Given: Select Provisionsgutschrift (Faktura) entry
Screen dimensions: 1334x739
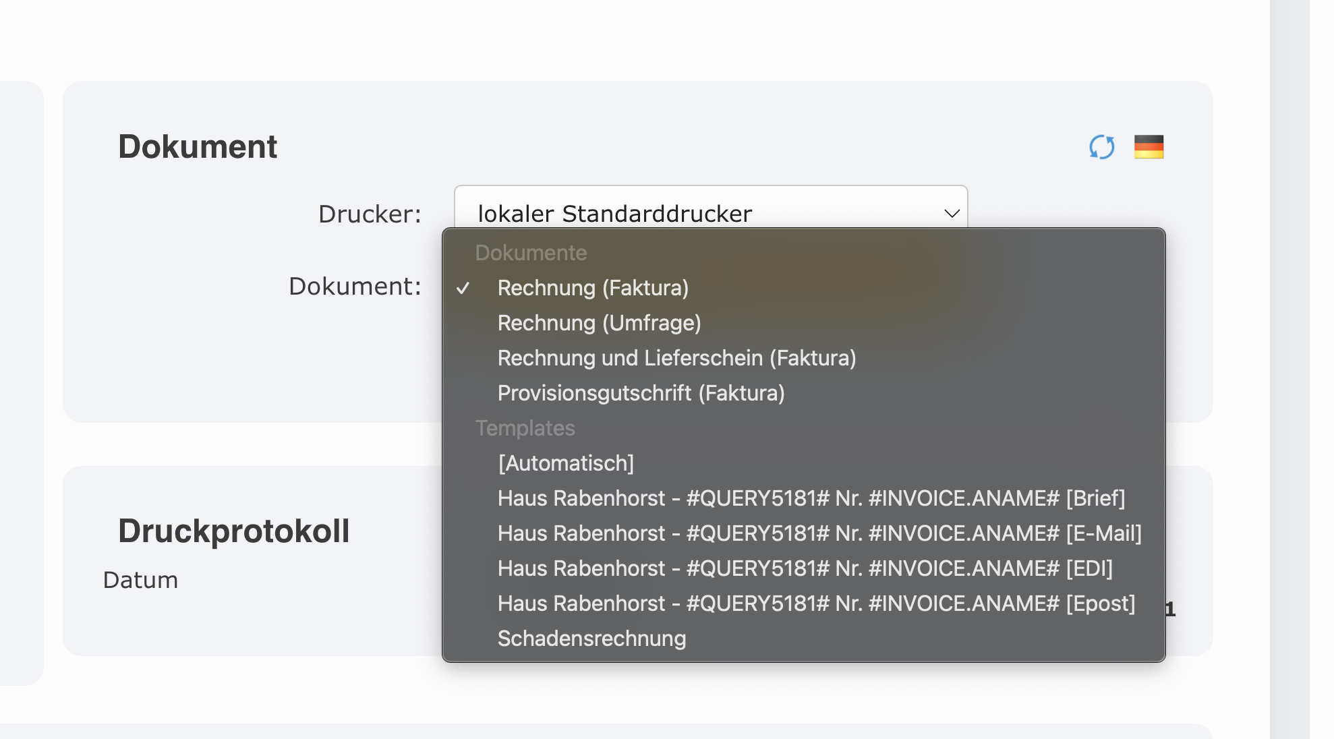Looking at the screenshot, I should click(x=641, y=393).
